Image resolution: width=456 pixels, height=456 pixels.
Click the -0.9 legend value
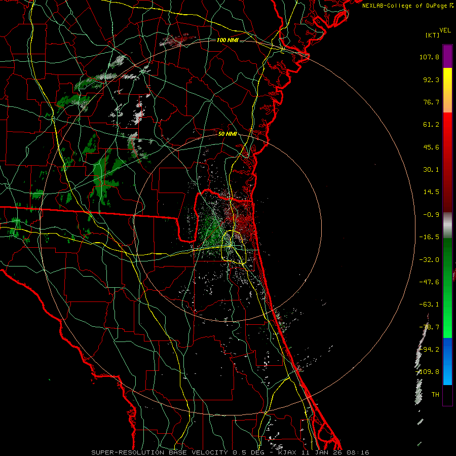tap(431, 215)
